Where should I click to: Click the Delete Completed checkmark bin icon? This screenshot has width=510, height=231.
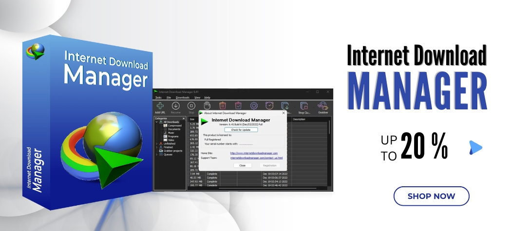coord(238,106)
